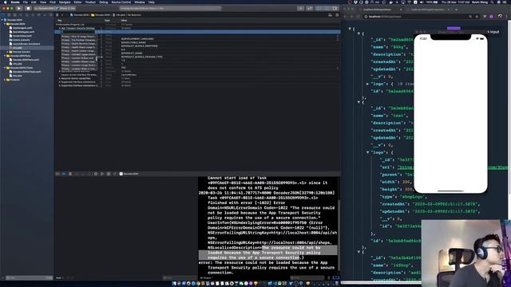The height and width of the screenshot is (287, 511).
Task: Toggle breakpoints activation in debug bar
Action: point(64,174)
